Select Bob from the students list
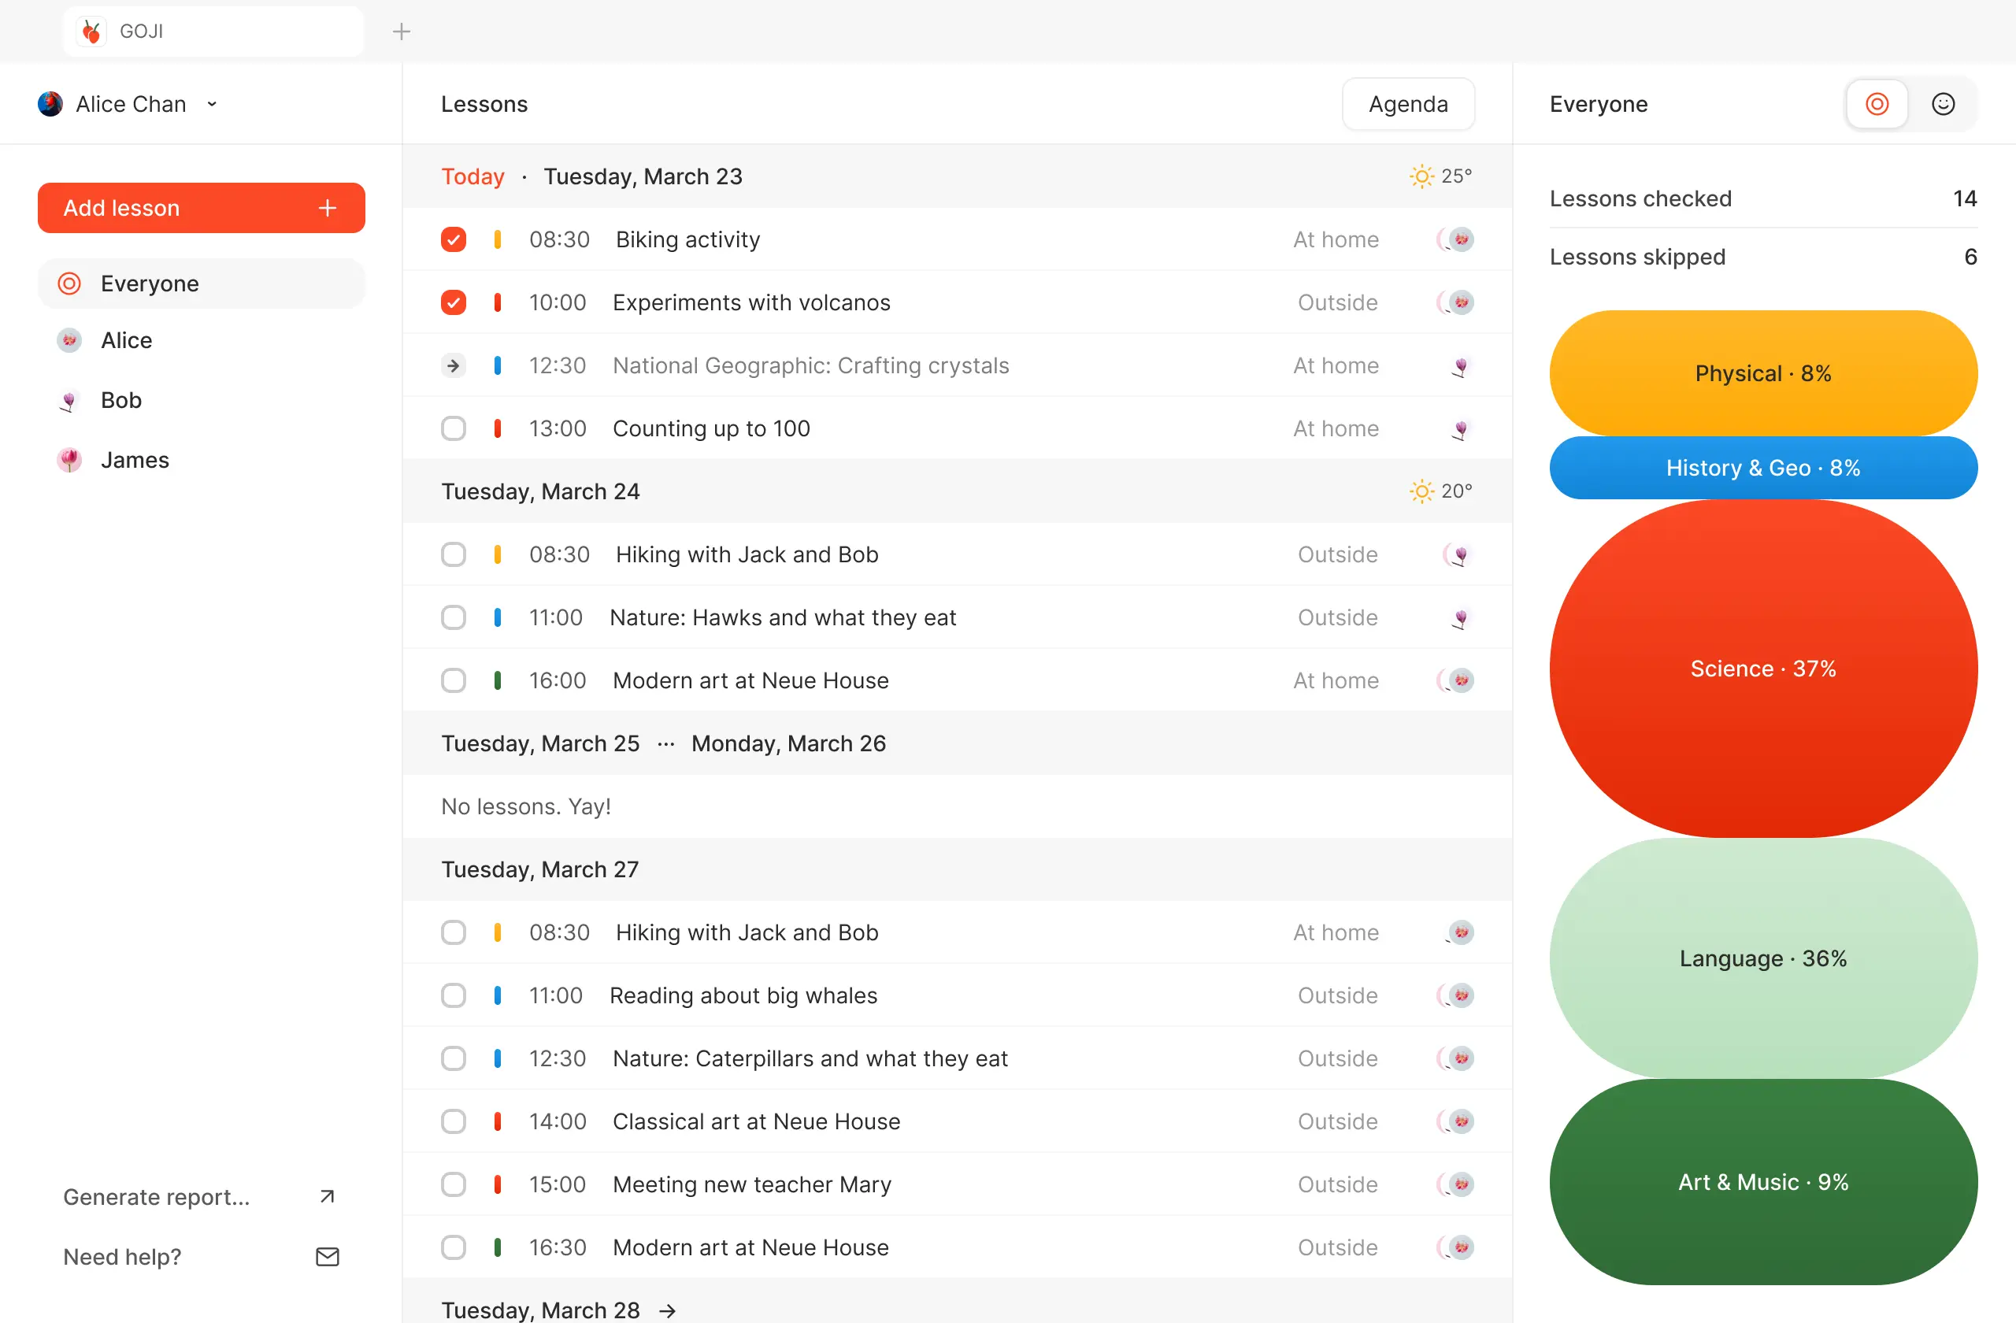The width and height of the screenshot is (2016, 1323). point(121,400)
